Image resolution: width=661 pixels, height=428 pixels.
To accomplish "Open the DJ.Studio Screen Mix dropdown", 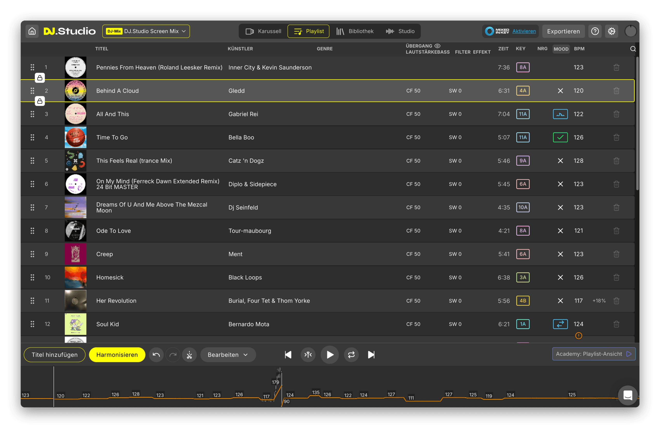I will [146, 31].
